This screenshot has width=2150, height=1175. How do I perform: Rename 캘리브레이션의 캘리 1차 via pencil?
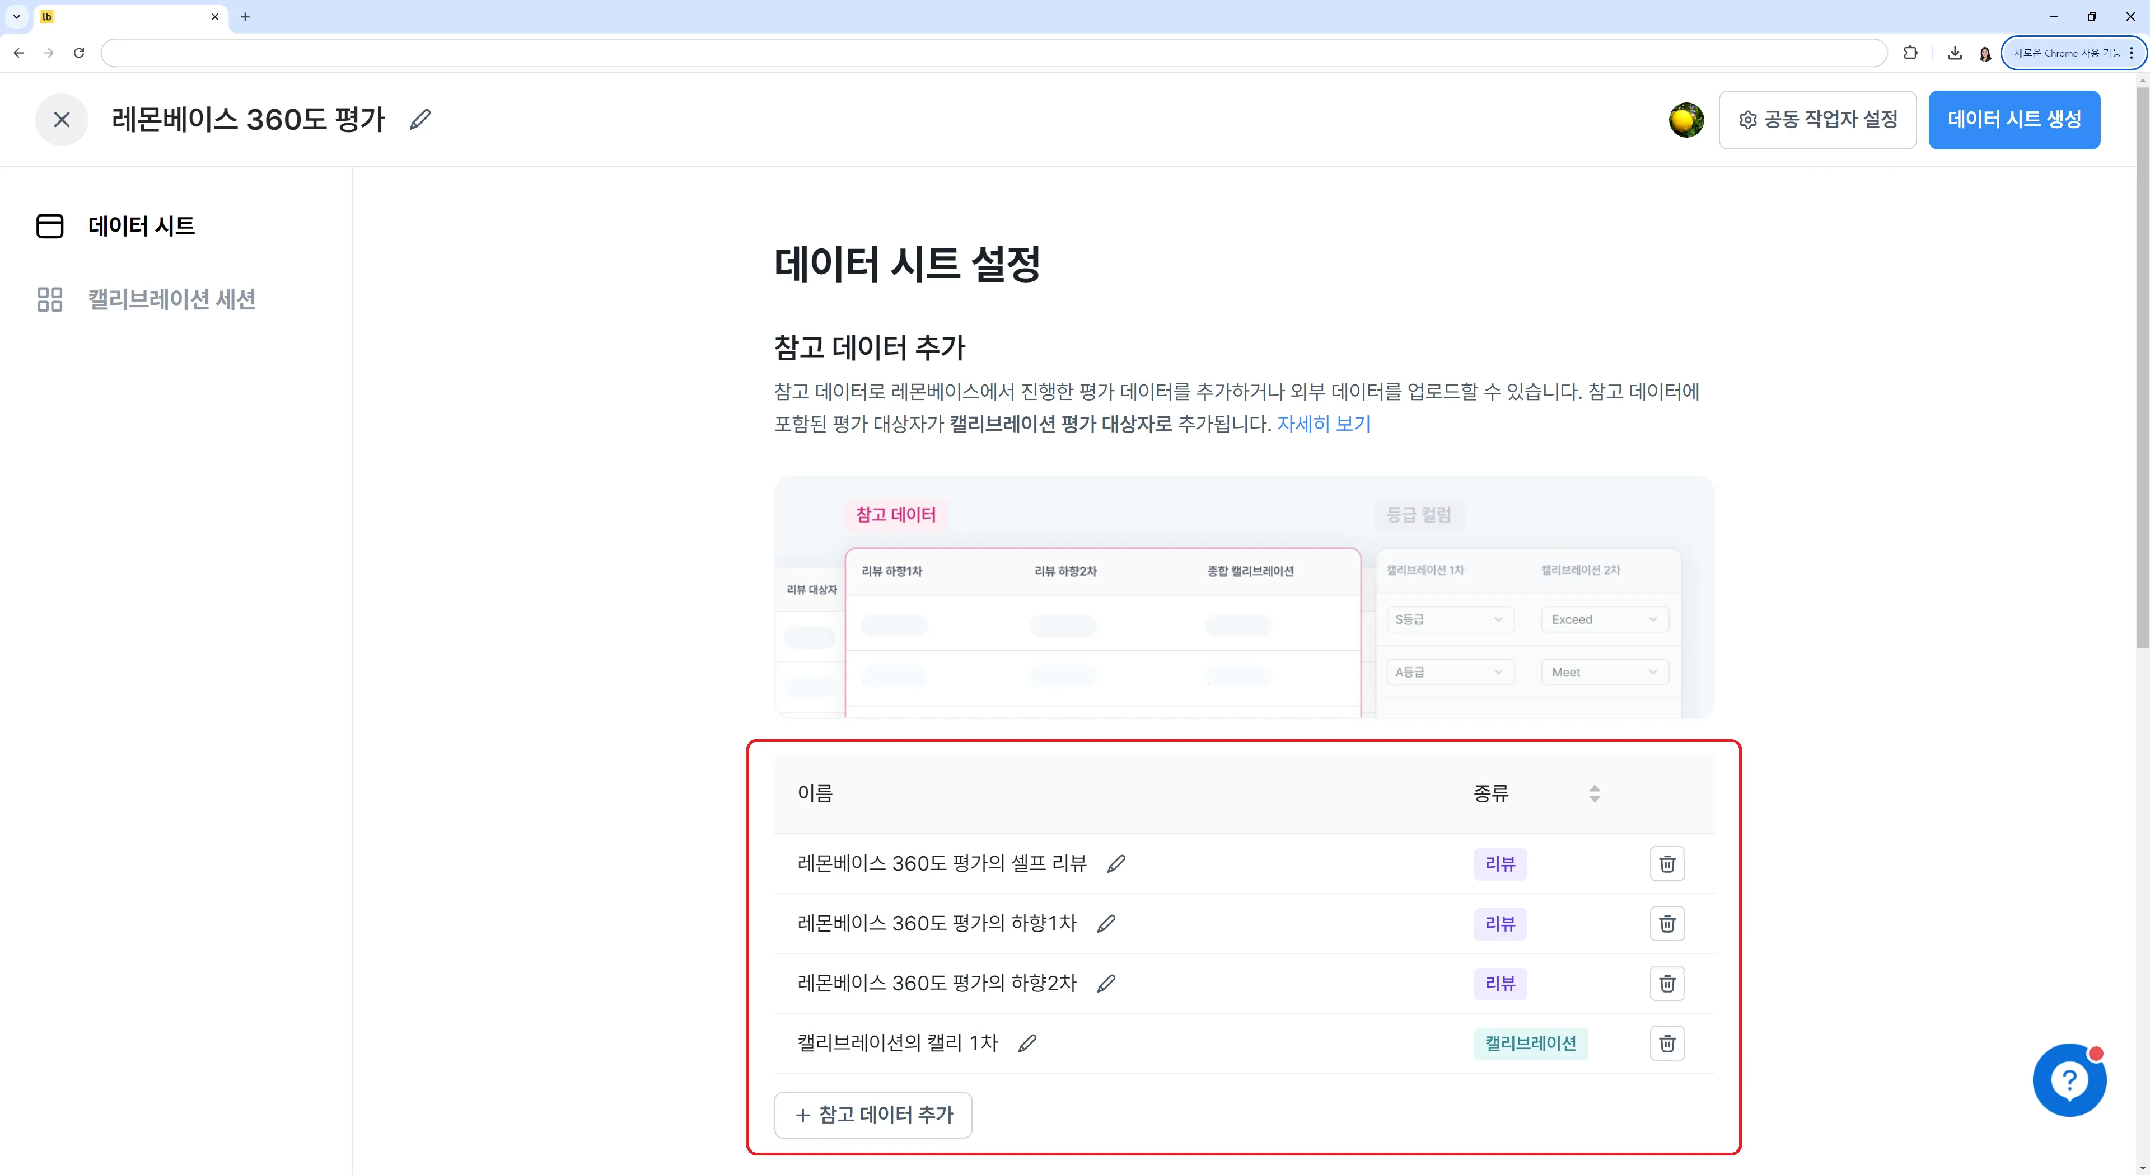pos(1027,1044)
